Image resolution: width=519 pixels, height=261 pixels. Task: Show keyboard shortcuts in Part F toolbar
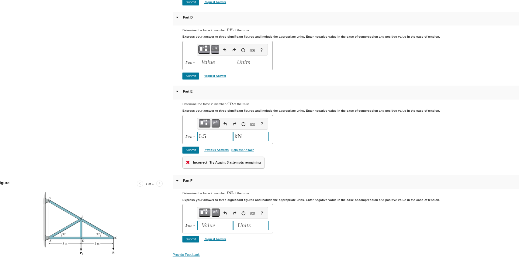pyautogui.click(x=253, y=214)
